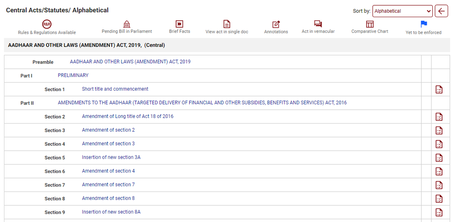The height and width of the screenshot is (222, 453).
Task: Click the back arrow button beside Sort by
Action: pos(441,11)
